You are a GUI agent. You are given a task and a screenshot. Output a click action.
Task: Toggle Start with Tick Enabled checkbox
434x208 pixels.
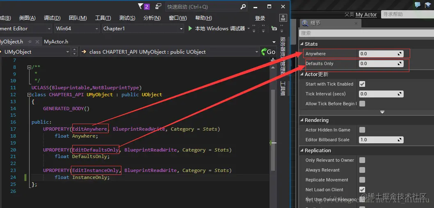pos(362,84)
